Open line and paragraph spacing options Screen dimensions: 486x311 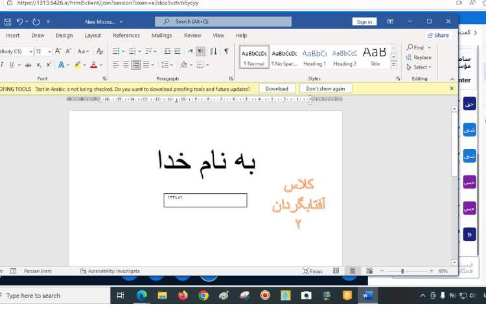(x=165, y=65)
